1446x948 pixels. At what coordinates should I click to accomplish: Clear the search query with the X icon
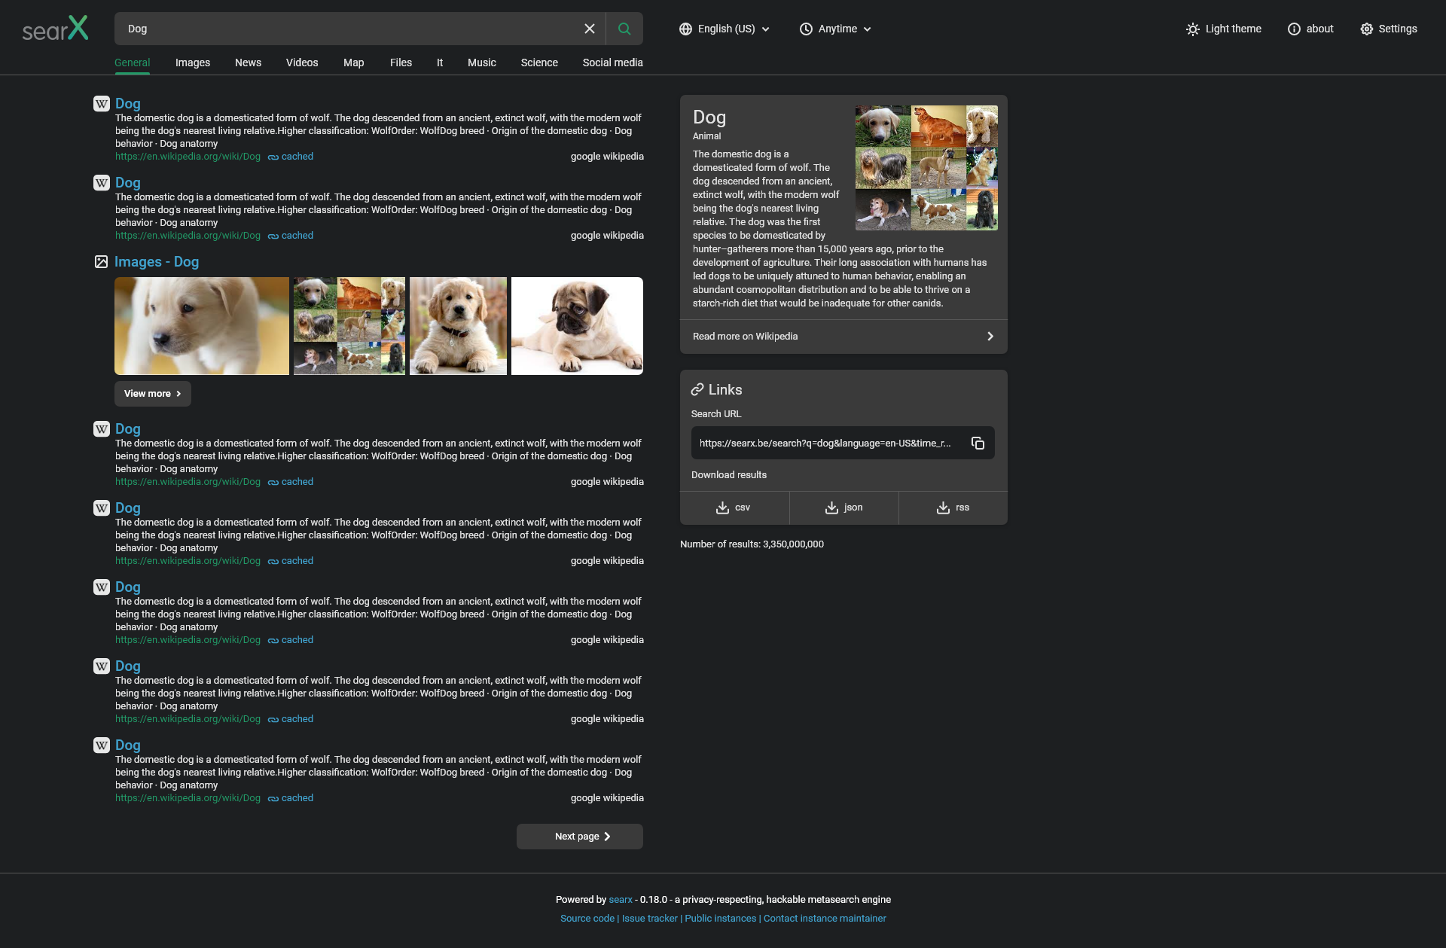[x=590, y=28]
